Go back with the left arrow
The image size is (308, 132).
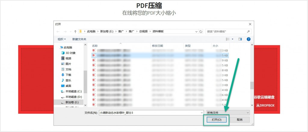click(58, 31)
